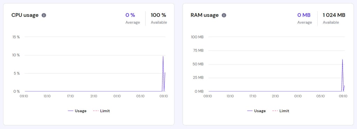Click the 21:10 label on CPU chart
Screen dimensions: 357x129
point(94,96)
